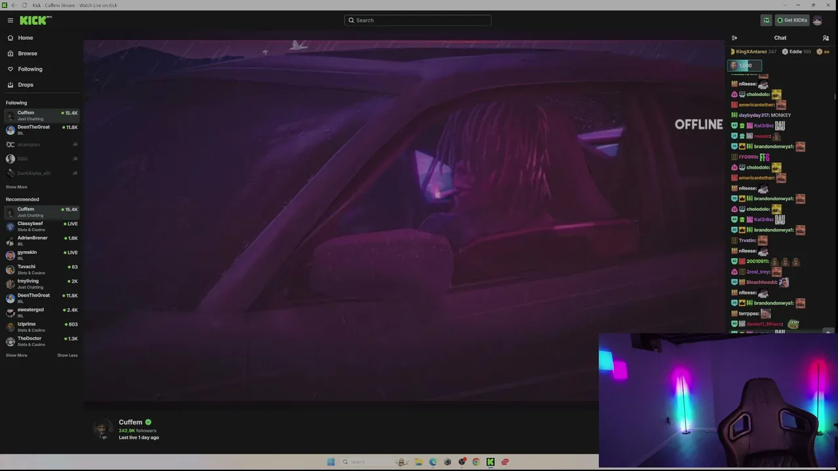838x471 pixels.
Task: Open Cuffem under Recommended
Action: click(x=42, y=212)
